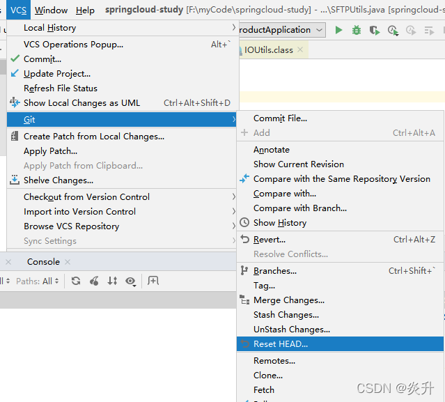The image size is (445, 402).
Task: Expand Import into Version Control
Action: click(121, 212)
